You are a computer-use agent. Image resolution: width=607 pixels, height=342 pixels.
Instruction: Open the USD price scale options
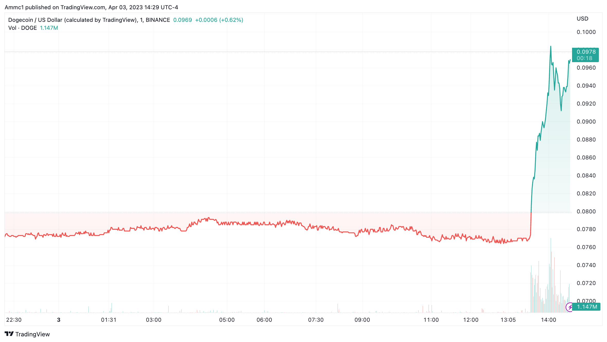[x=583, y=18]
